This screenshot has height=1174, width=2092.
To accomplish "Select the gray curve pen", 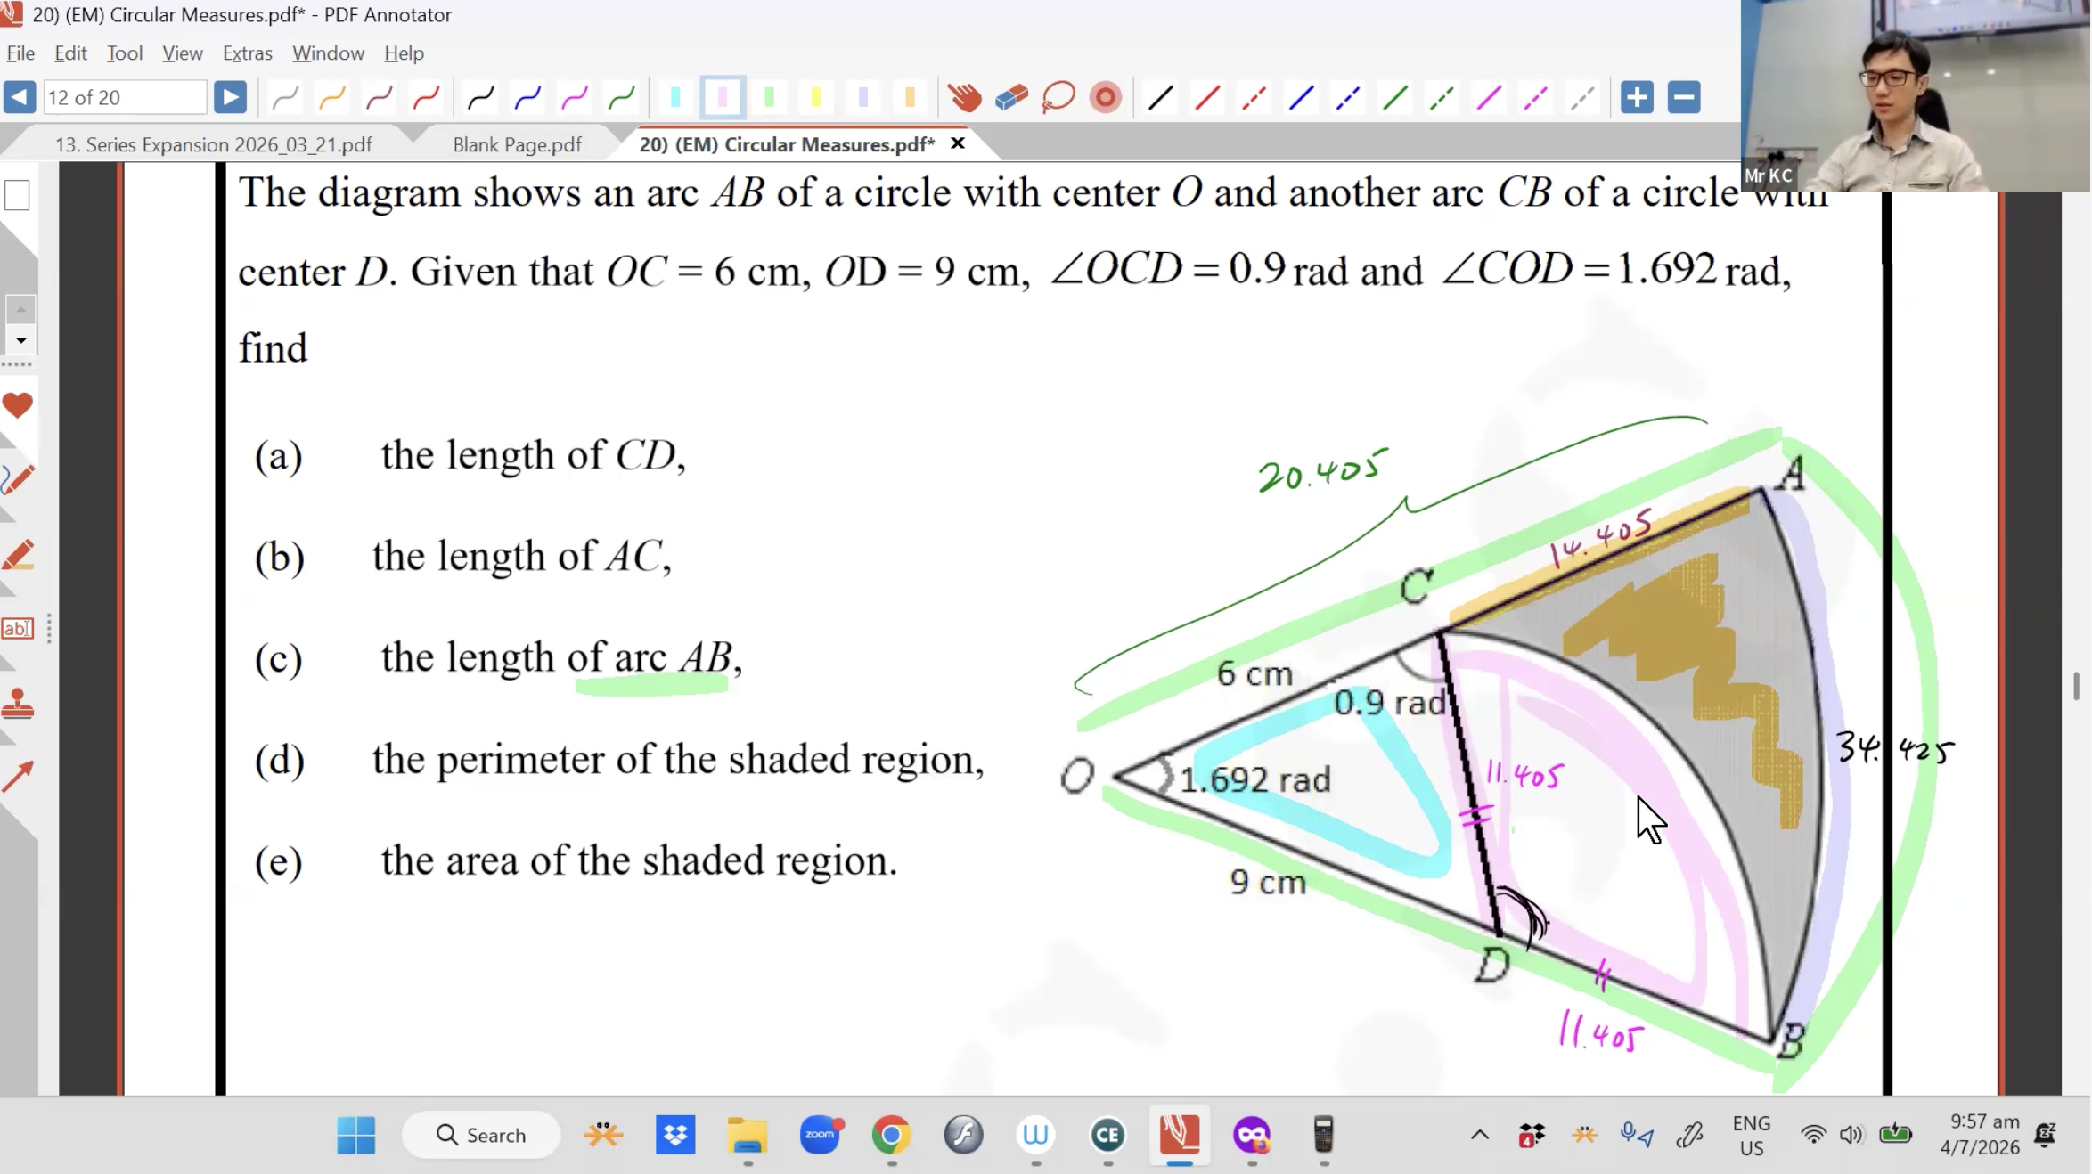I will pos(285,97).
